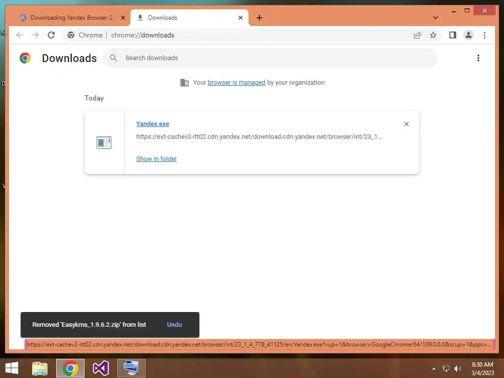Image resolution: width=504 pixels, height=378 pixels.
Task: Expand the tab search chevron
Action: tap(436, 18)
